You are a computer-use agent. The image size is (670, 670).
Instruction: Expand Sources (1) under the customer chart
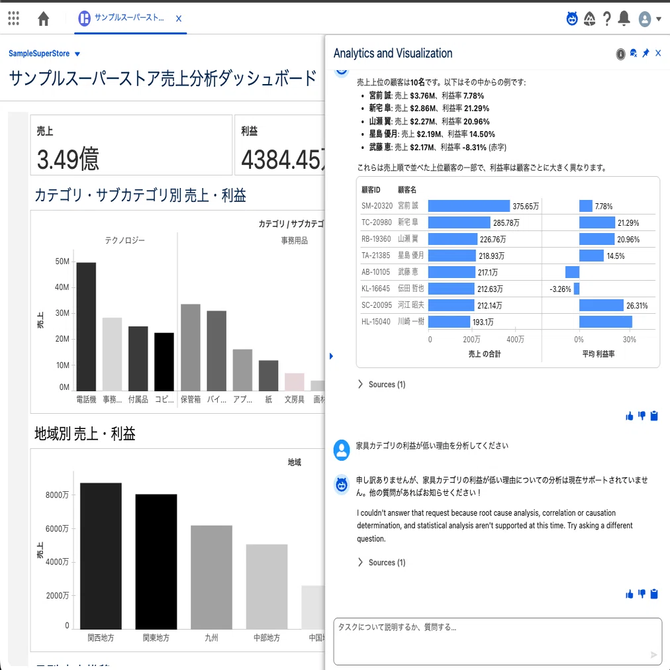click(x=381, y=384)
